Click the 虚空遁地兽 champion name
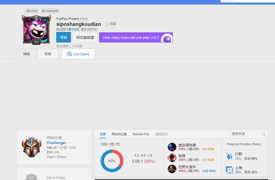 tap(187, 145)
